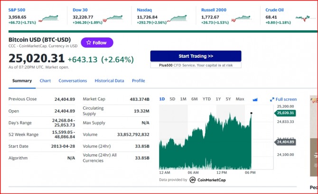Click the S&P 500 sparkline chart
The height and width of the screenshot is (194, 318).
coord(48,18)
